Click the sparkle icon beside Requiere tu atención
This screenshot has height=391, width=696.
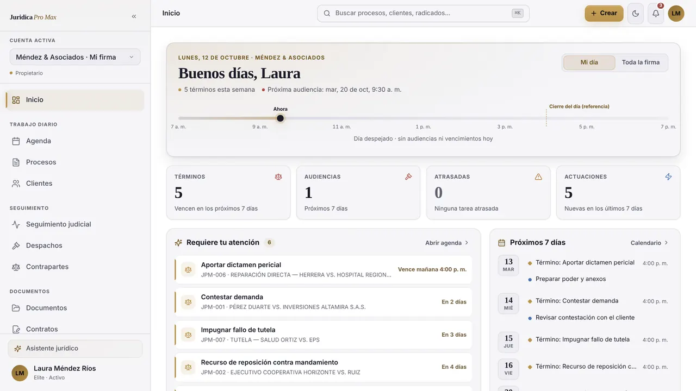pos(178,243)
